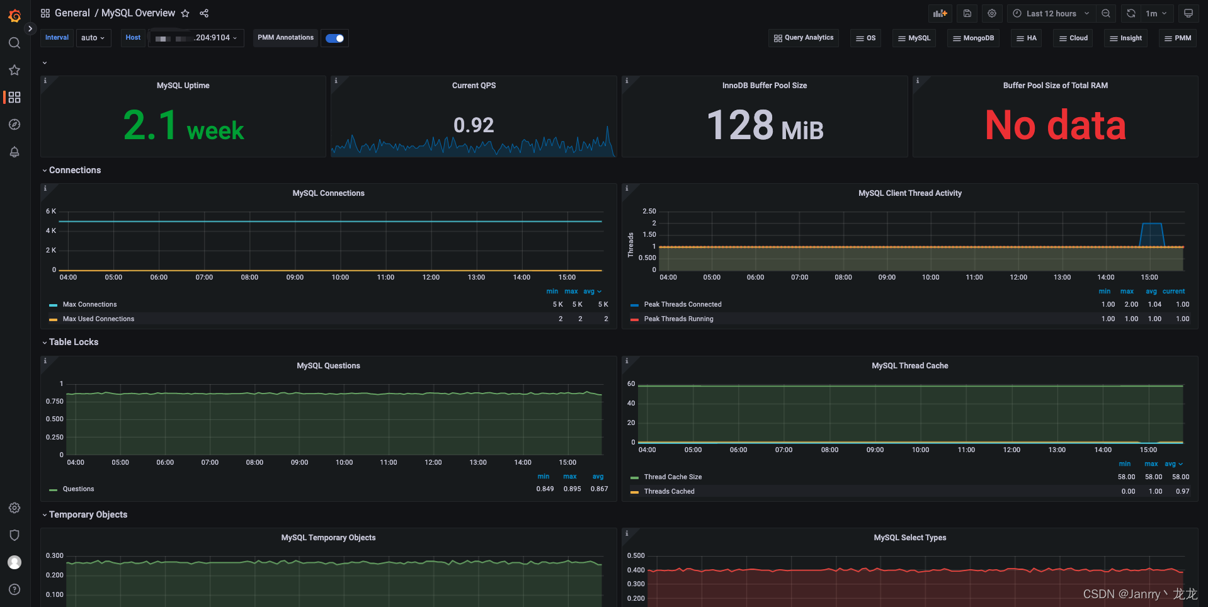The height and width of the screenshot is (607, 1208).
Task: Open the Interval auto dropdown
Action: pos(93,38)
